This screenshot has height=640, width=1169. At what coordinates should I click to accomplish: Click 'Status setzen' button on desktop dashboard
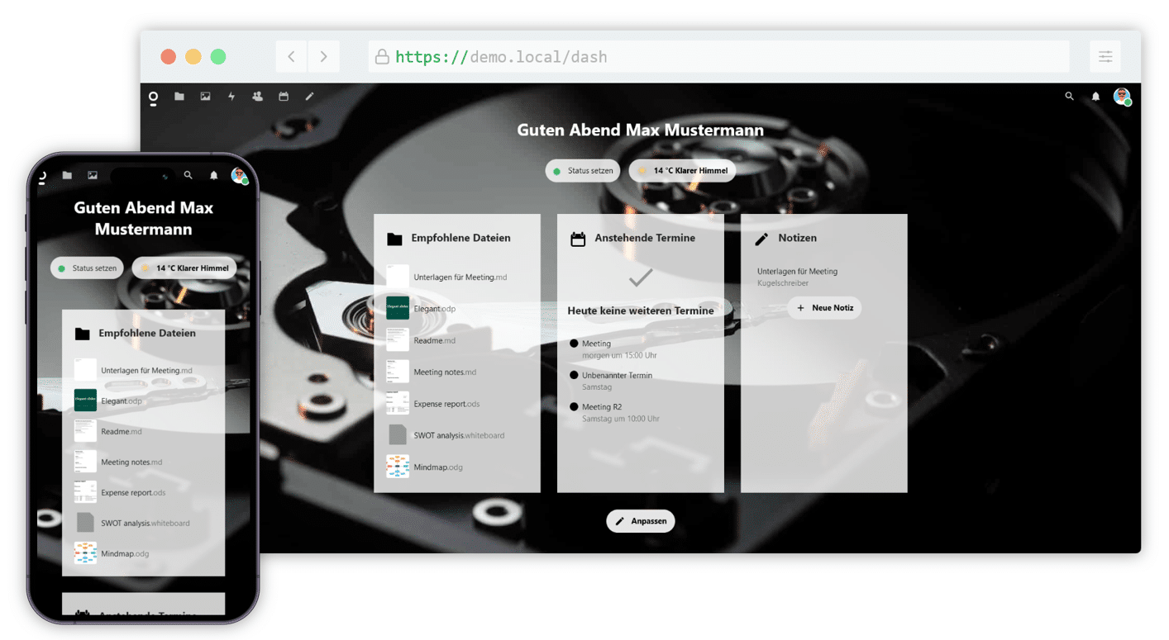583,171
